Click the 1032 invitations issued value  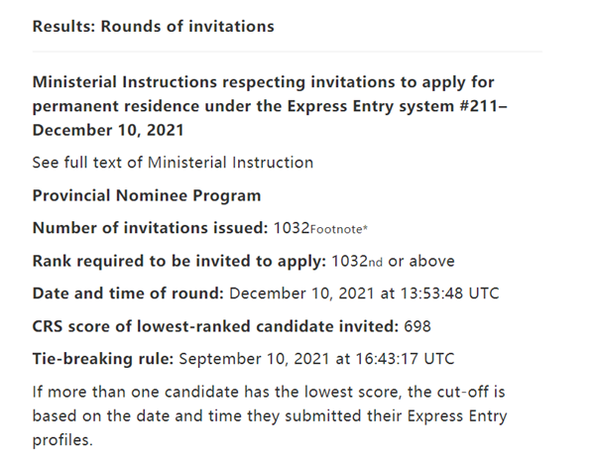point(292,228)
